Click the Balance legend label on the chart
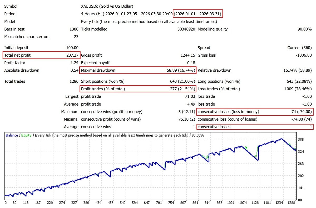 12,135
